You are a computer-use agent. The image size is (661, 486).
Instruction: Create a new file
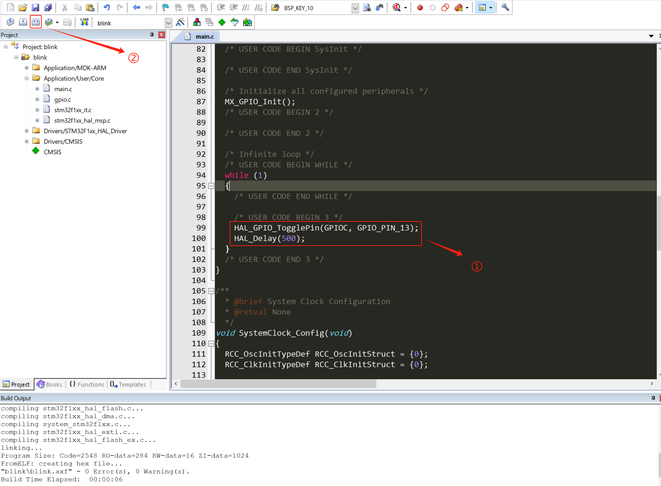[10, 7]
